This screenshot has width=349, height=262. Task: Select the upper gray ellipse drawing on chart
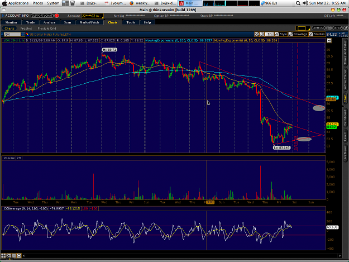pos(319,108)
